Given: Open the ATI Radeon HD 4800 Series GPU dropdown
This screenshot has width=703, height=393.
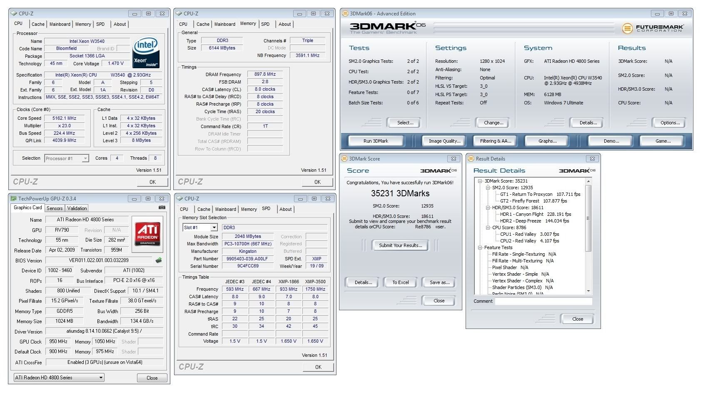Looking at the screenshot, I should 101,378.
